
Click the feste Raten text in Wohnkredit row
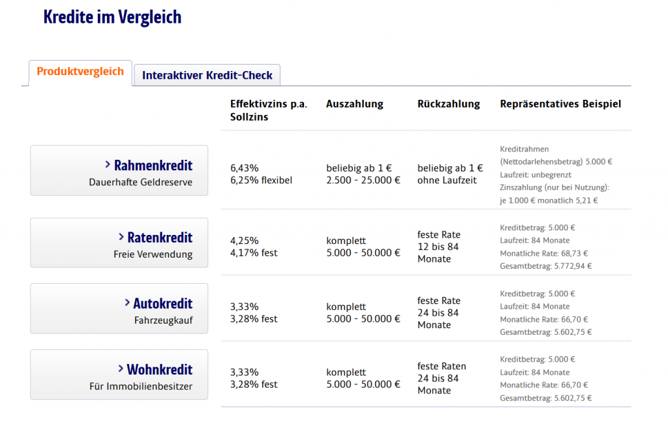pyautogui.click(x=442, y=367)
